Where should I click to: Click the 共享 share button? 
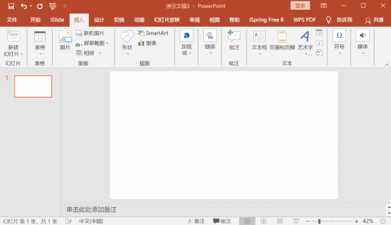click(374, 20)
